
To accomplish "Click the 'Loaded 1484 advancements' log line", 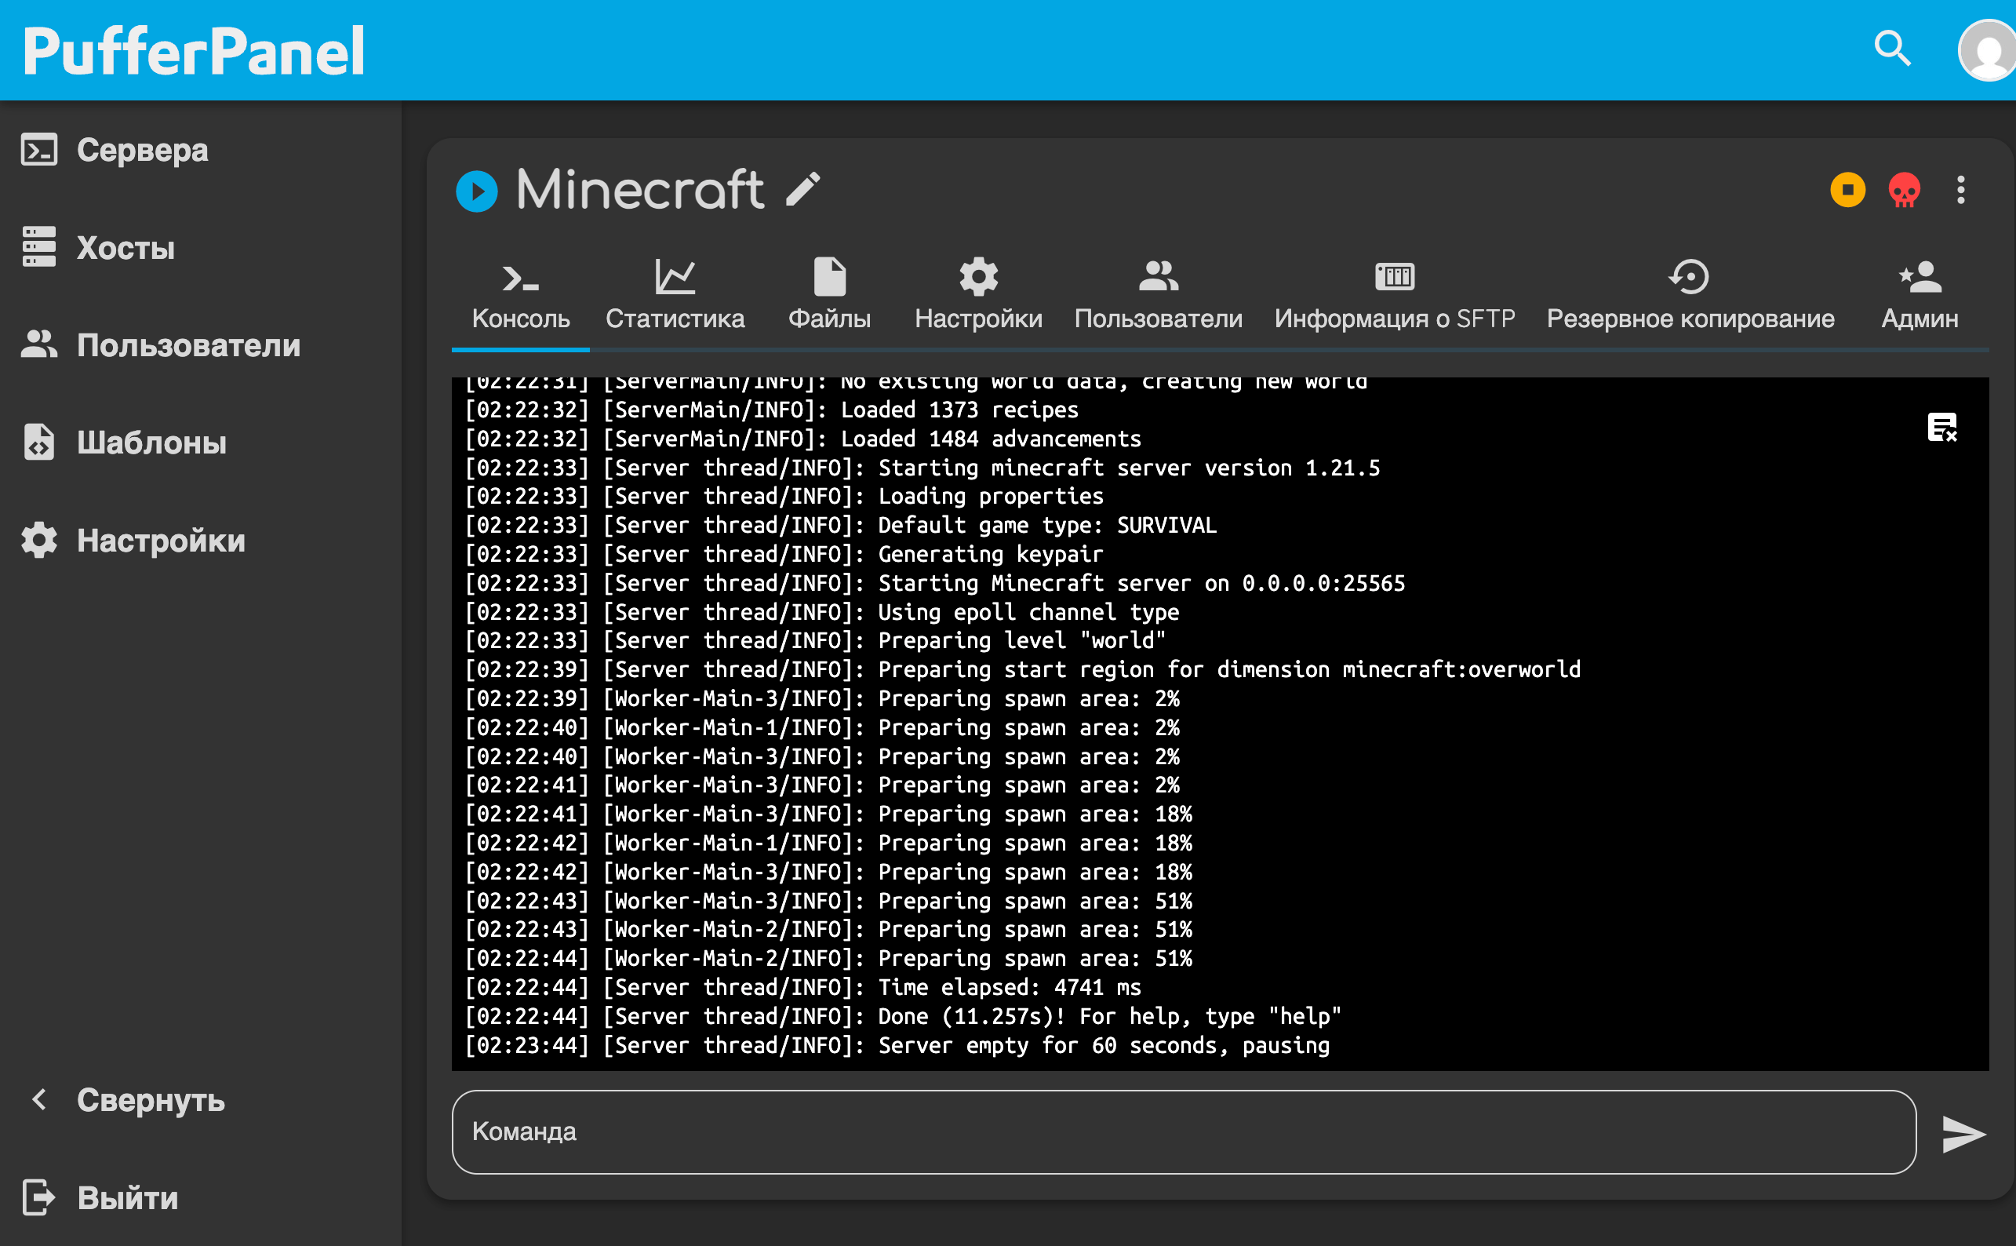I will pos(802,439).
